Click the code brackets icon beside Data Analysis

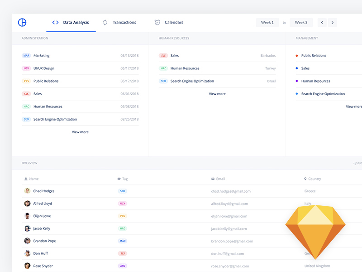[x=55, y=22]
